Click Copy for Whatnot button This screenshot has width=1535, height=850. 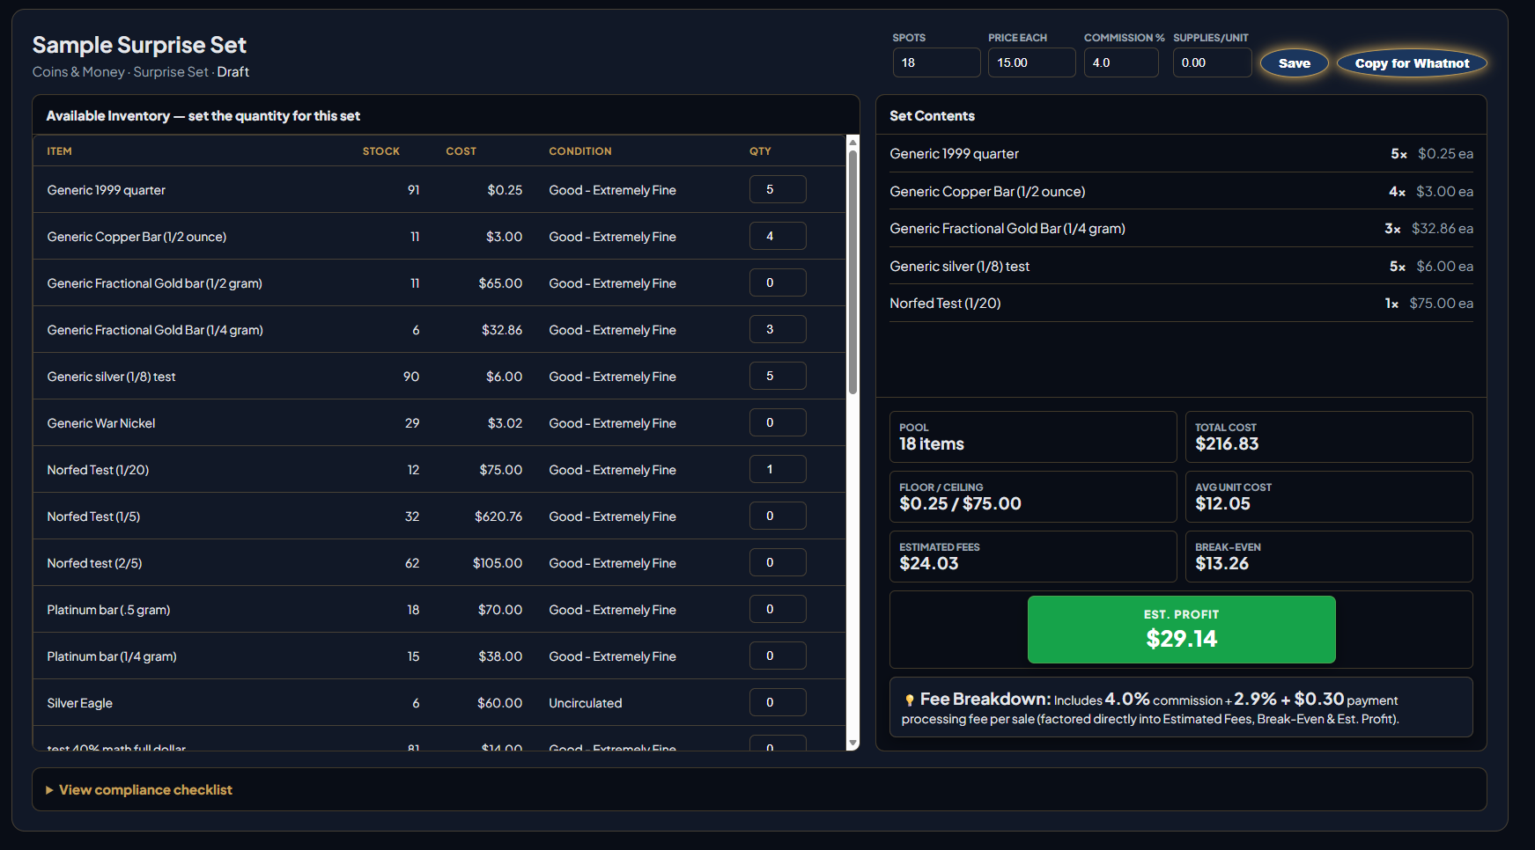click(1412, 63)
